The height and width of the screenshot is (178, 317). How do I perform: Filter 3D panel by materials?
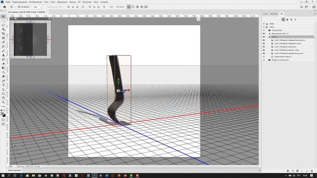pyautogui.click(x=291, y=20)
